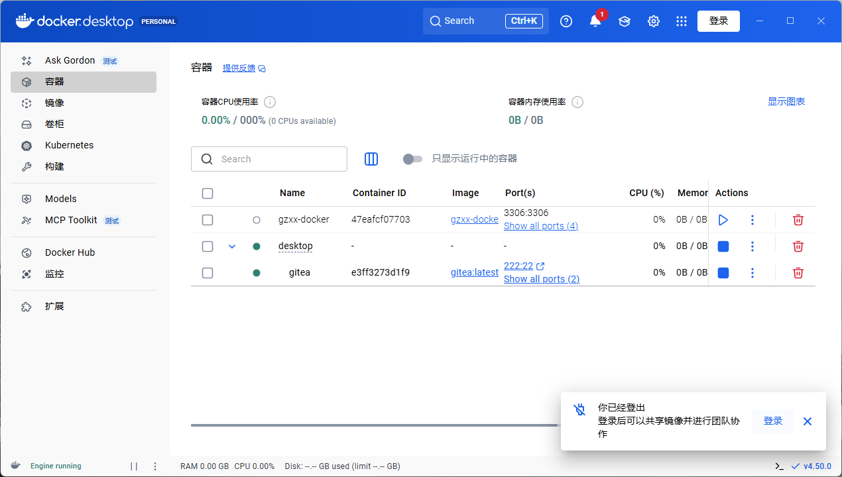842x477 pixels.
Task: Open the apps grid icon
Action: pyautogui.click(x=682, y=21)
